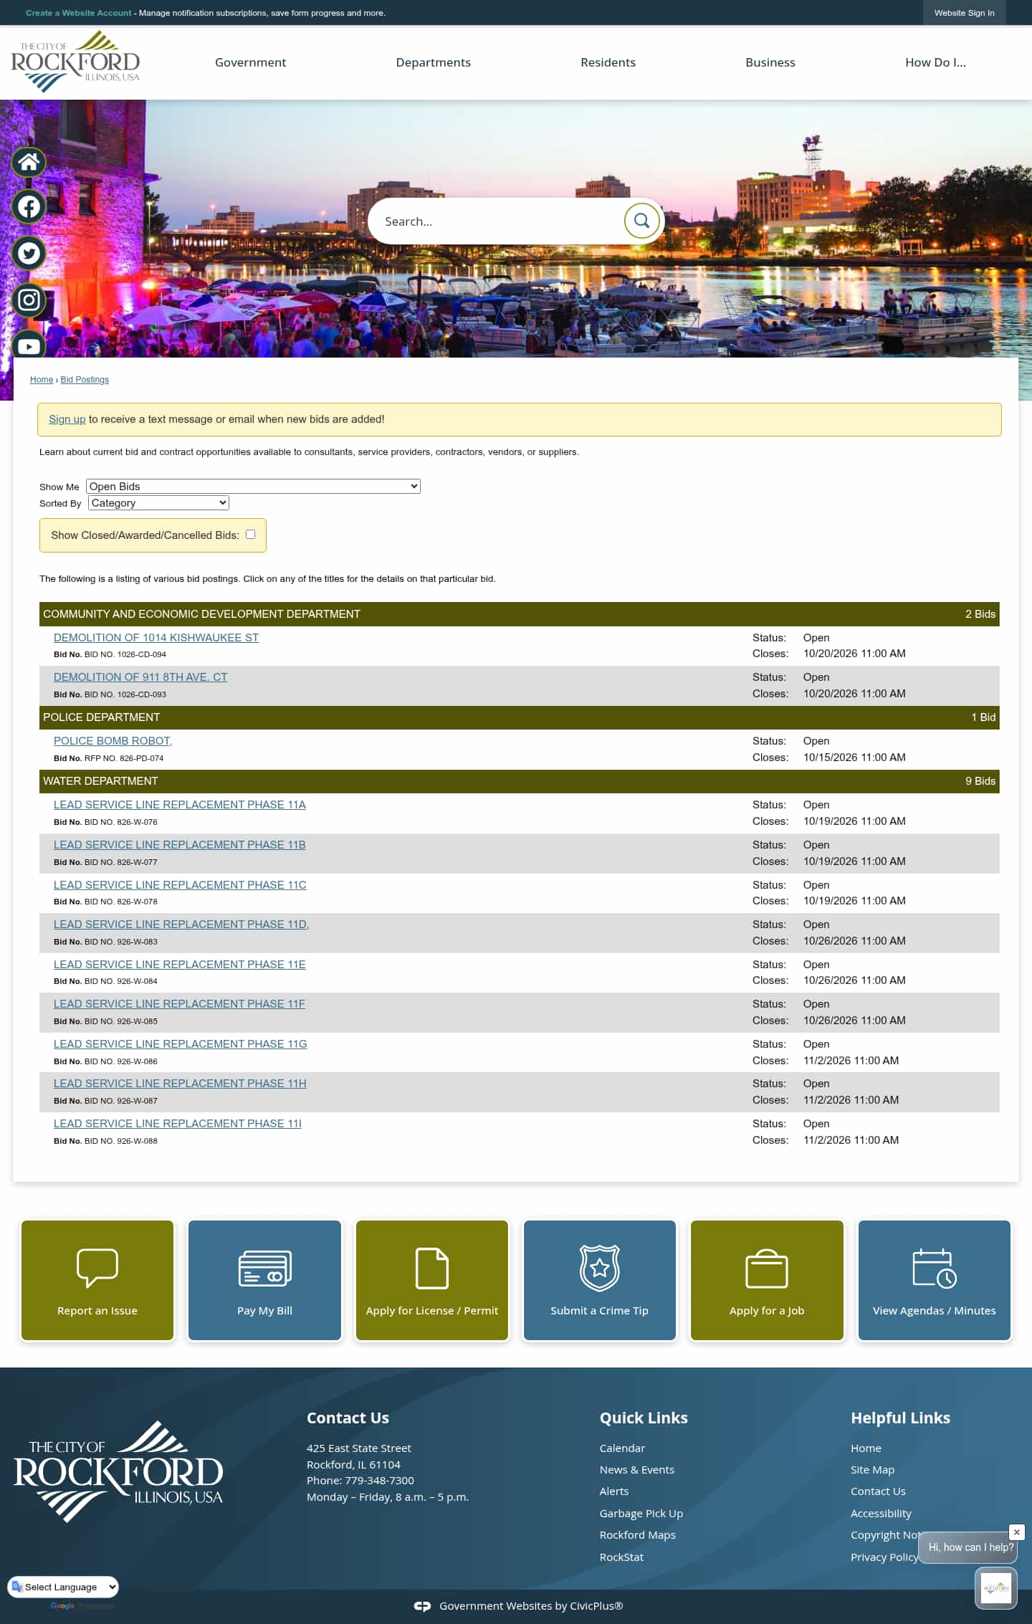Open the Report an Issue tile
1032x1624 pixels.
pyautogui.click(x=97, y=1280)
